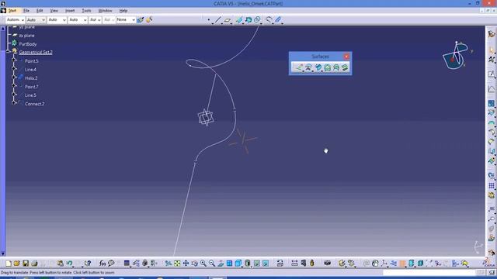Select the Blend tool in Surfaces toolbar
This screenshot has width=497, height=279.
coord(345,67)
